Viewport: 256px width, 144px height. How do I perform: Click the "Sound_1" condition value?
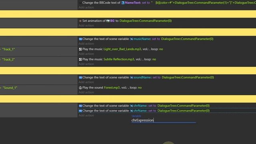pyautogui.click(x=10, y=88)
